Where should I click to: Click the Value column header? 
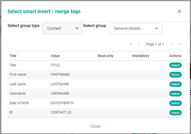[55, 56]
